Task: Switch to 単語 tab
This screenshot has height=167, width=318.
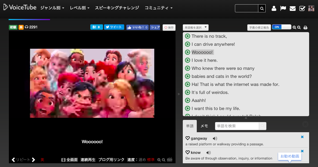Action: click(x=190, y=126)
